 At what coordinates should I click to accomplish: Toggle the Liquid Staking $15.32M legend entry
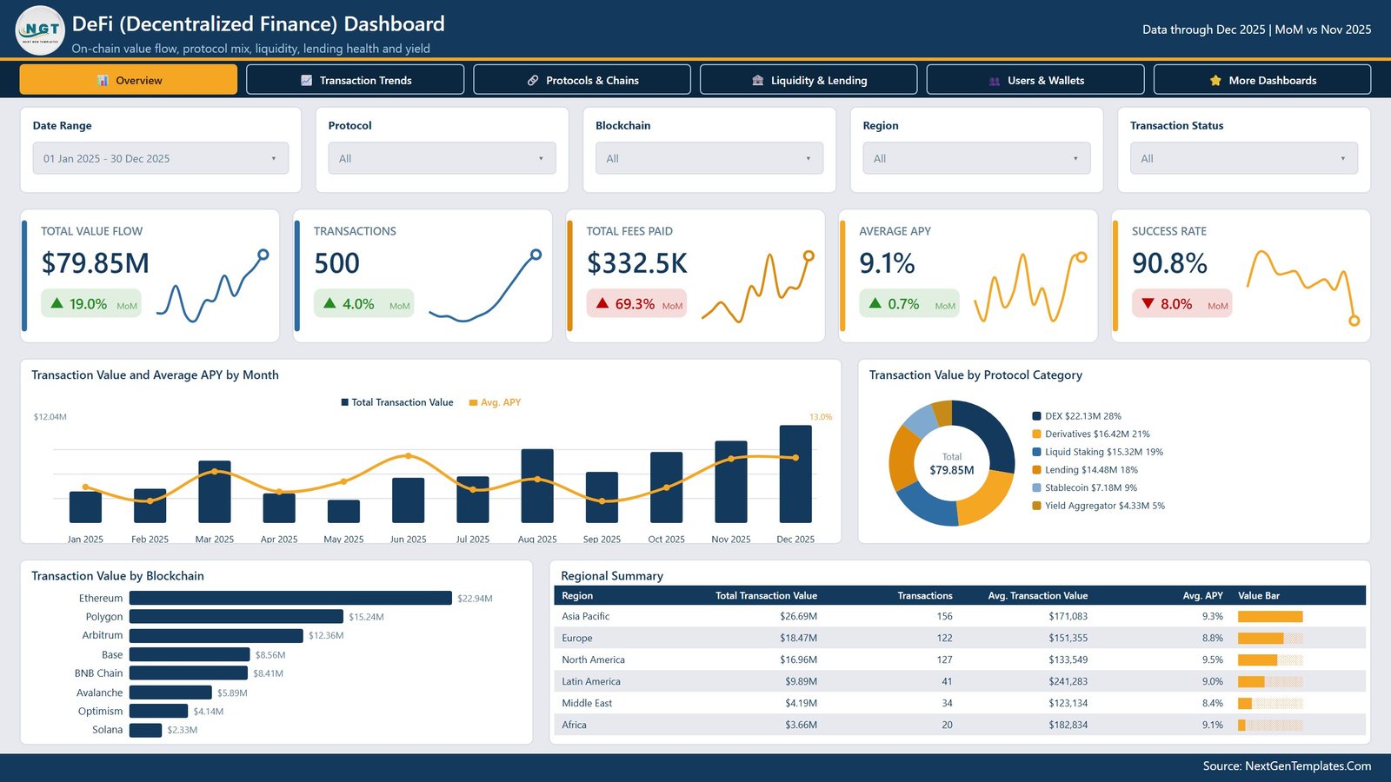pos(1097,452)
